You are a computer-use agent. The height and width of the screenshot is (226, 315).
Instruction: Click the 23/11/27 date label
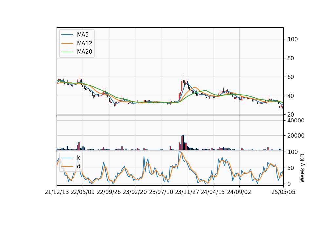[x=187, y=192]
